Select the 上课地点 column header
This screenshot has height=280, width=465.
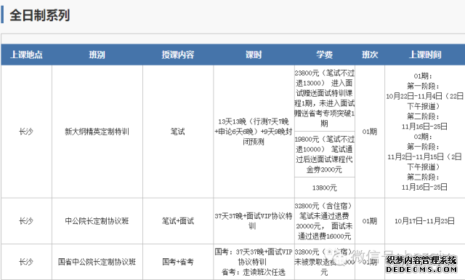[x=26, y=55]
